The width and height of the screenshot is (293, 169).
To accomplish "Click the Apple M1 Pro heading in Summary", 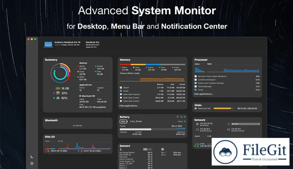I will pyautogui.click(x=86, y=85).
